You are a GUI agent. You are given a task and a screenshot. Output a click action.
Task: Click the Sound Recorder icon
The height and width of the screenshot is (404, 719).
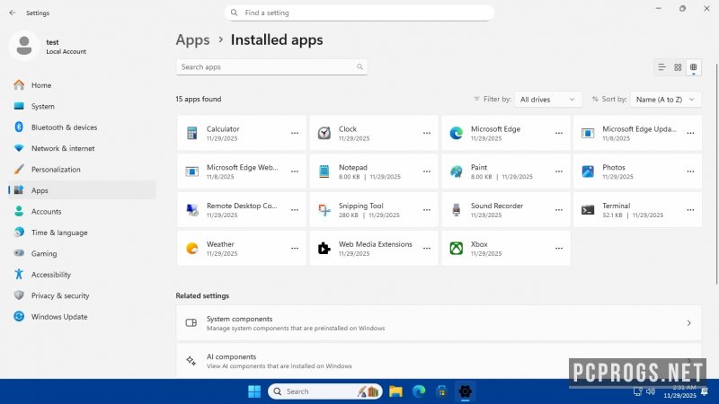(457, 210)
